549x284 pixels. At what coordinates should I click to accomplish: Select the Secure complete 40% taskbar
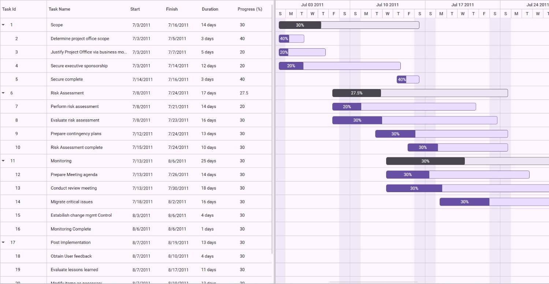coord(408,79)
